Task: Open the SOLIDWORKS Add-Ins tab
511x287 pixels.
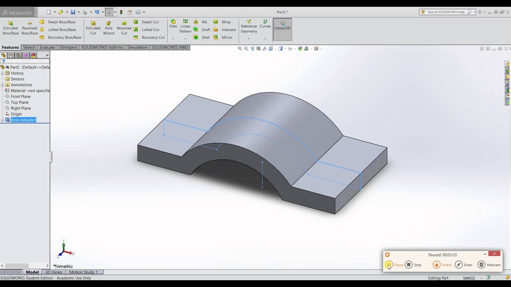Action: tap(102, 47)
